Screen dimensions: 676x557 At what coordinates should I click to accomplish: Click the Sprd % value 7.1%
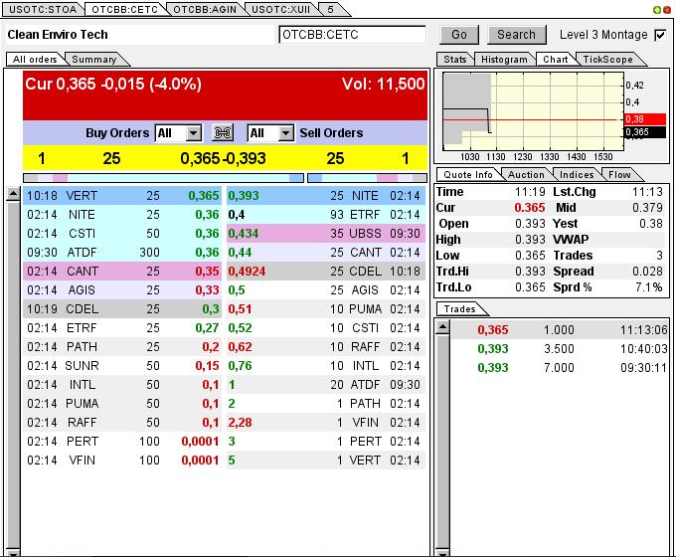[x=648, y=286]
